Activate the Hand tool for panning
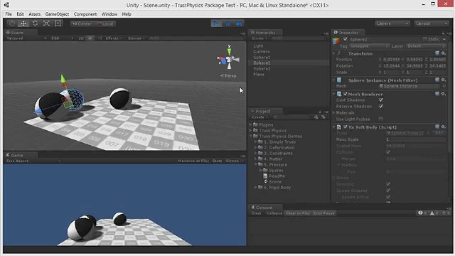This screenshot has width=455, height=256. 12,24
